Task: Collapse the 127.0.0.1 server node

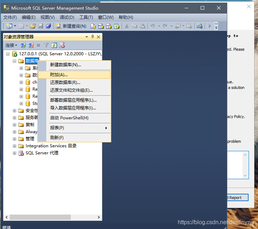Action: (x=8, y=54)
